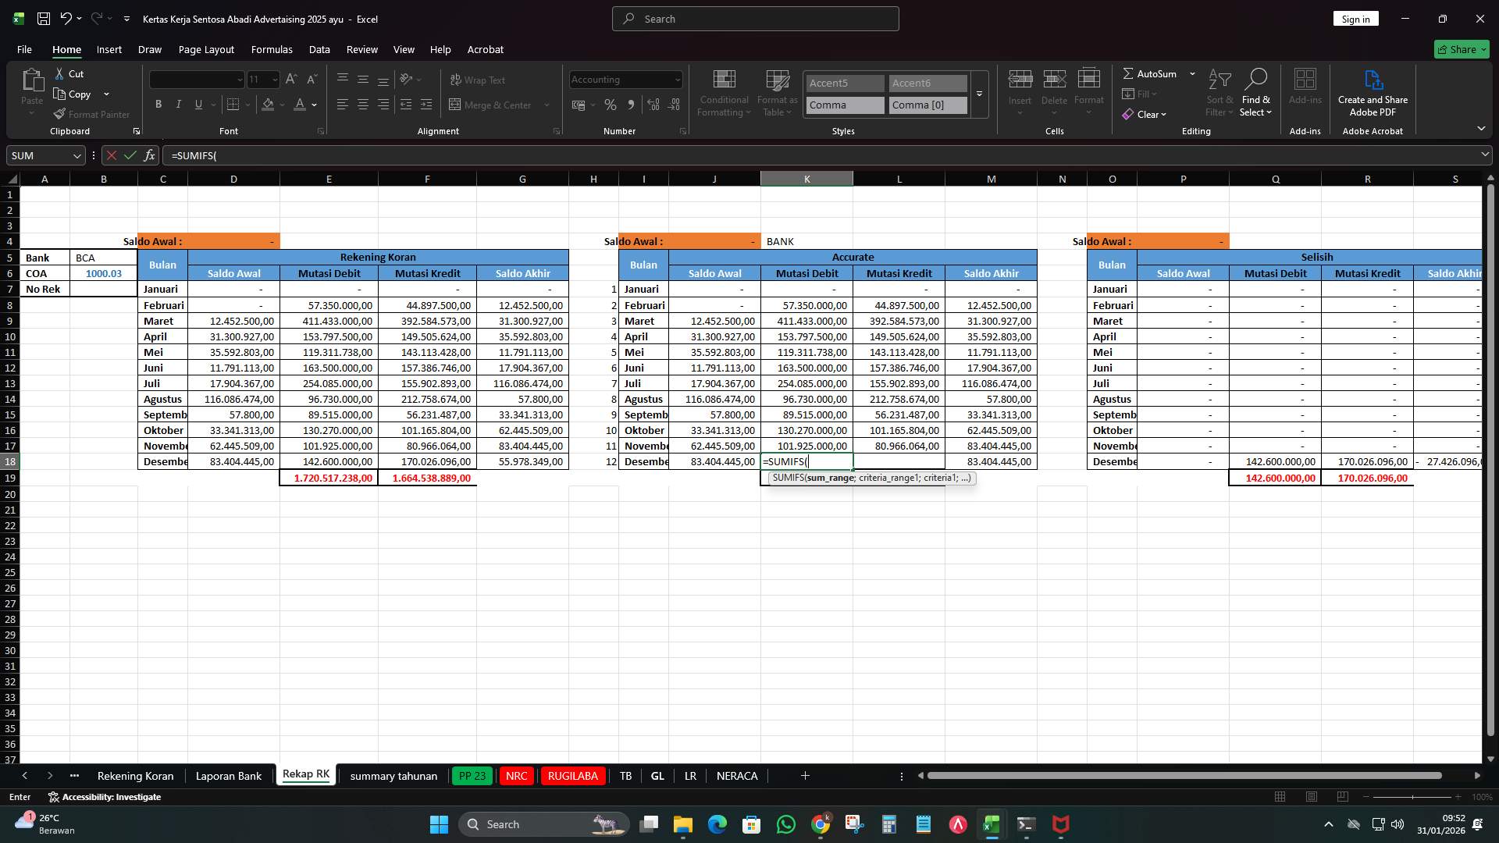The image size is (1499, 843).
Task: Select the Format Painter tool
Action: (x=91, y=114)
